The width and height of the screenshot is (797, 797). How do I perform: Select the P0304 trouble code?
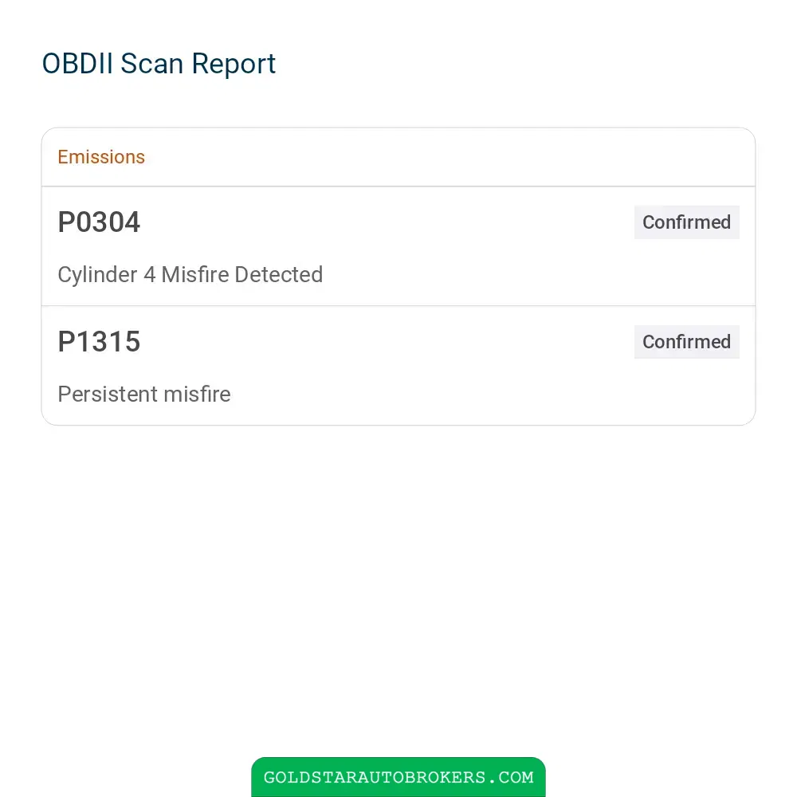[x=99, y=222]
